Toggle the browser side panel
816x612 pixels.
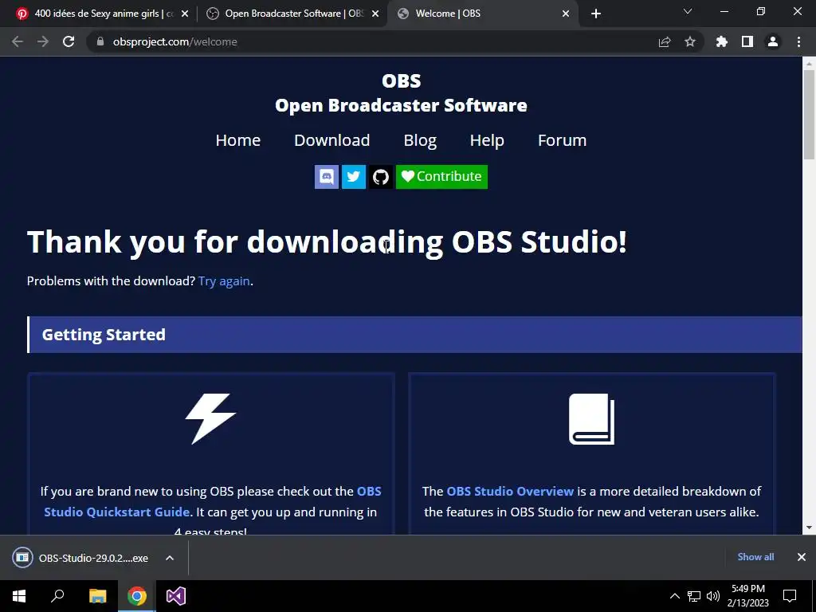[x=747, y=41]
